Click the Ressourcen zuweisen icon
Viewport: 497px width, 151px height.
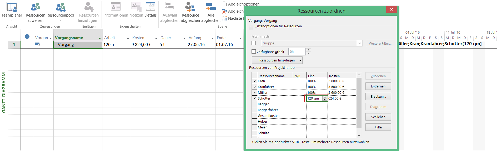36,7
